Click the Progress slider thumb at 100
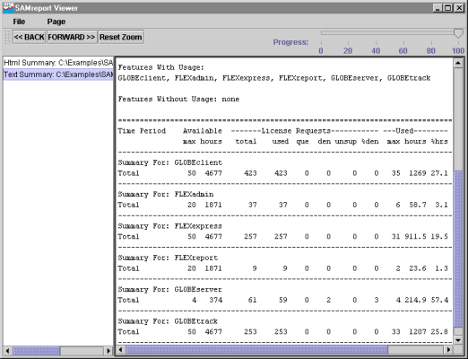Viewport: 468px width, 359px height. [x=458, y=33]
